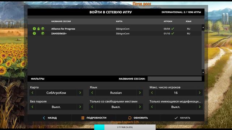Start game with НАЧАТЬ button
Image resolution: width=232 pixels, height=130 pixels.
point(182,118)
